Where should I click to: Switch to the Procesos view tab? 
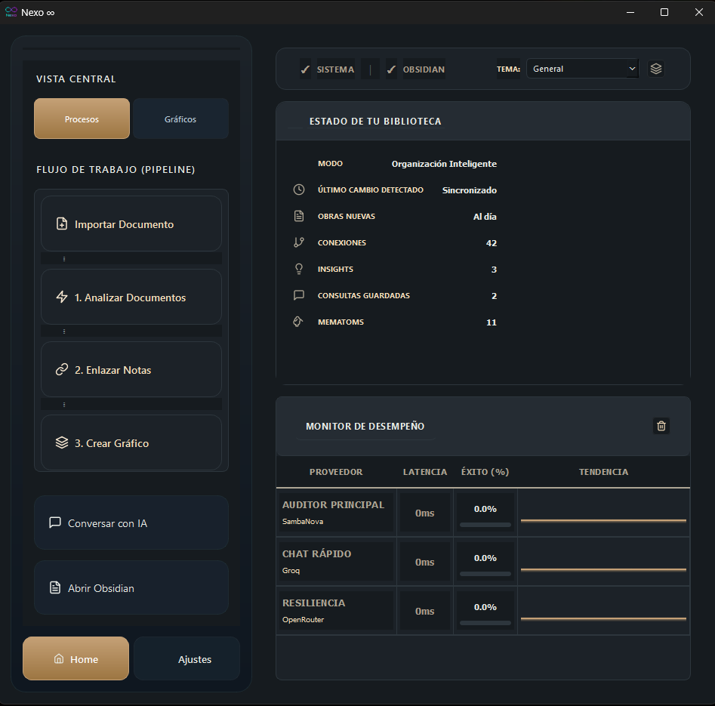coord(82,119)
